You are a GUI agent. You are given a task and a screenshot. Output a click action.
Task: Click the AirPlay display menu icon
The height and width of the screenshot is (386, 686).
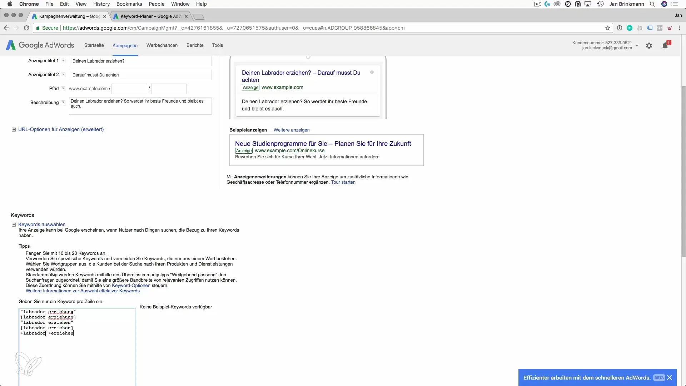pos(588,4)
